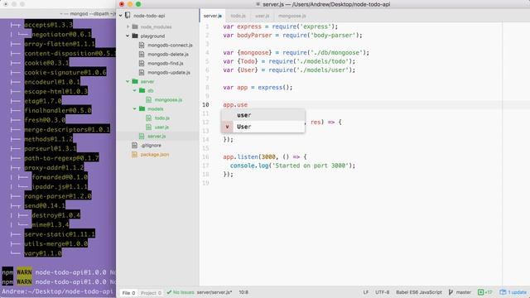Collapse the playground folder

click(128, 36)
